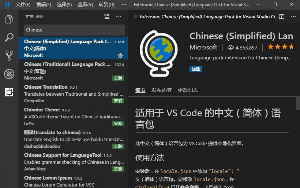Click the extension search box containing Chinese
The height and width of the screenshot is (188, 300).
[74, 30]
